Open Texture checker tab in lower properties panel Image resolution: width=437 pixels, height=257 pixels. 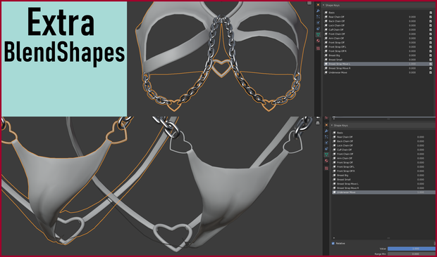(326, 169)
